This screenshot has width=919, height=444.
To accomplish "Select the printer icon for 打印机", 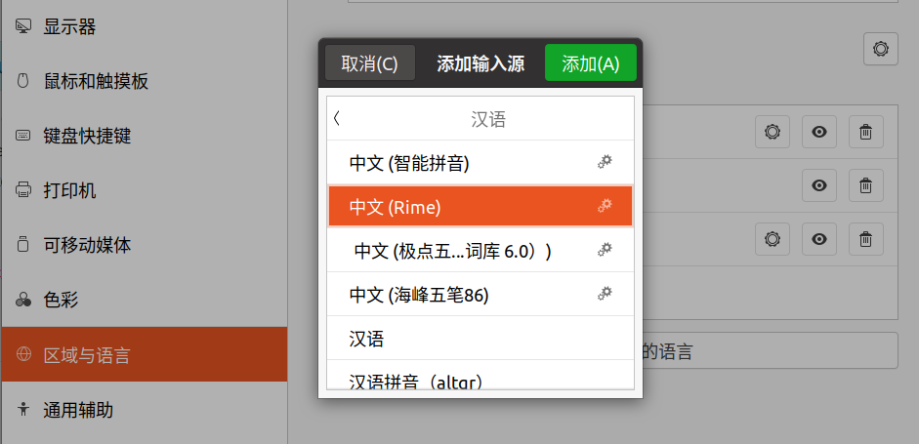I will 22,190.
